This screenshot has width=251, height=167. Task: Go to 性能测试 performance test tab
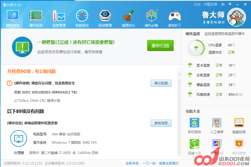(x=82, y=18)
